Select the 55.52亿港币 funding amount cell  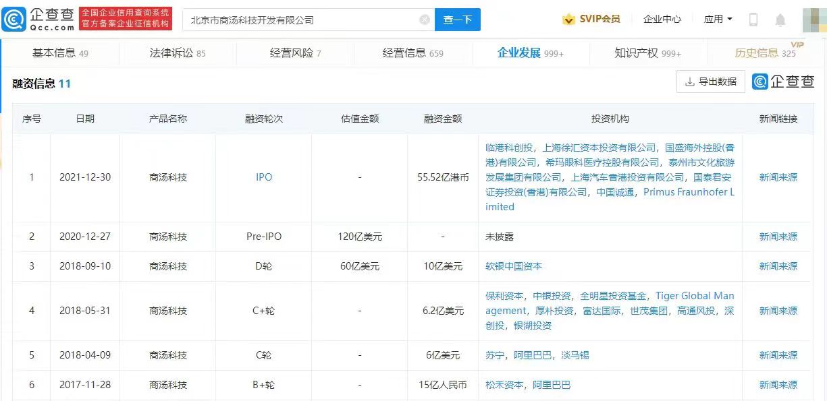(443, 177)
